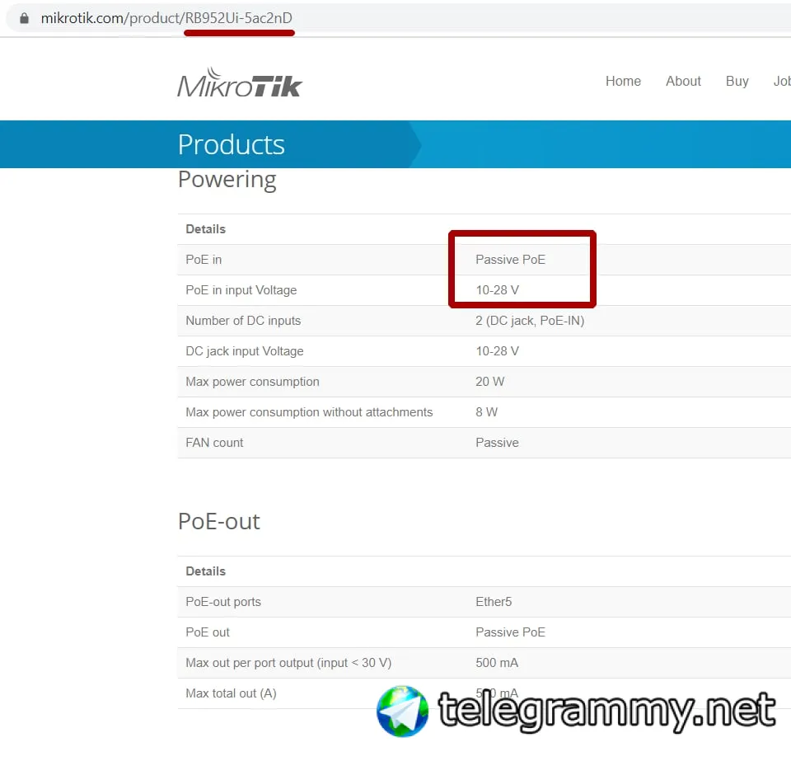Click the '2 (DC jack, PoE-IN)' value
This screenshot has height=761, width=791.
530,321
